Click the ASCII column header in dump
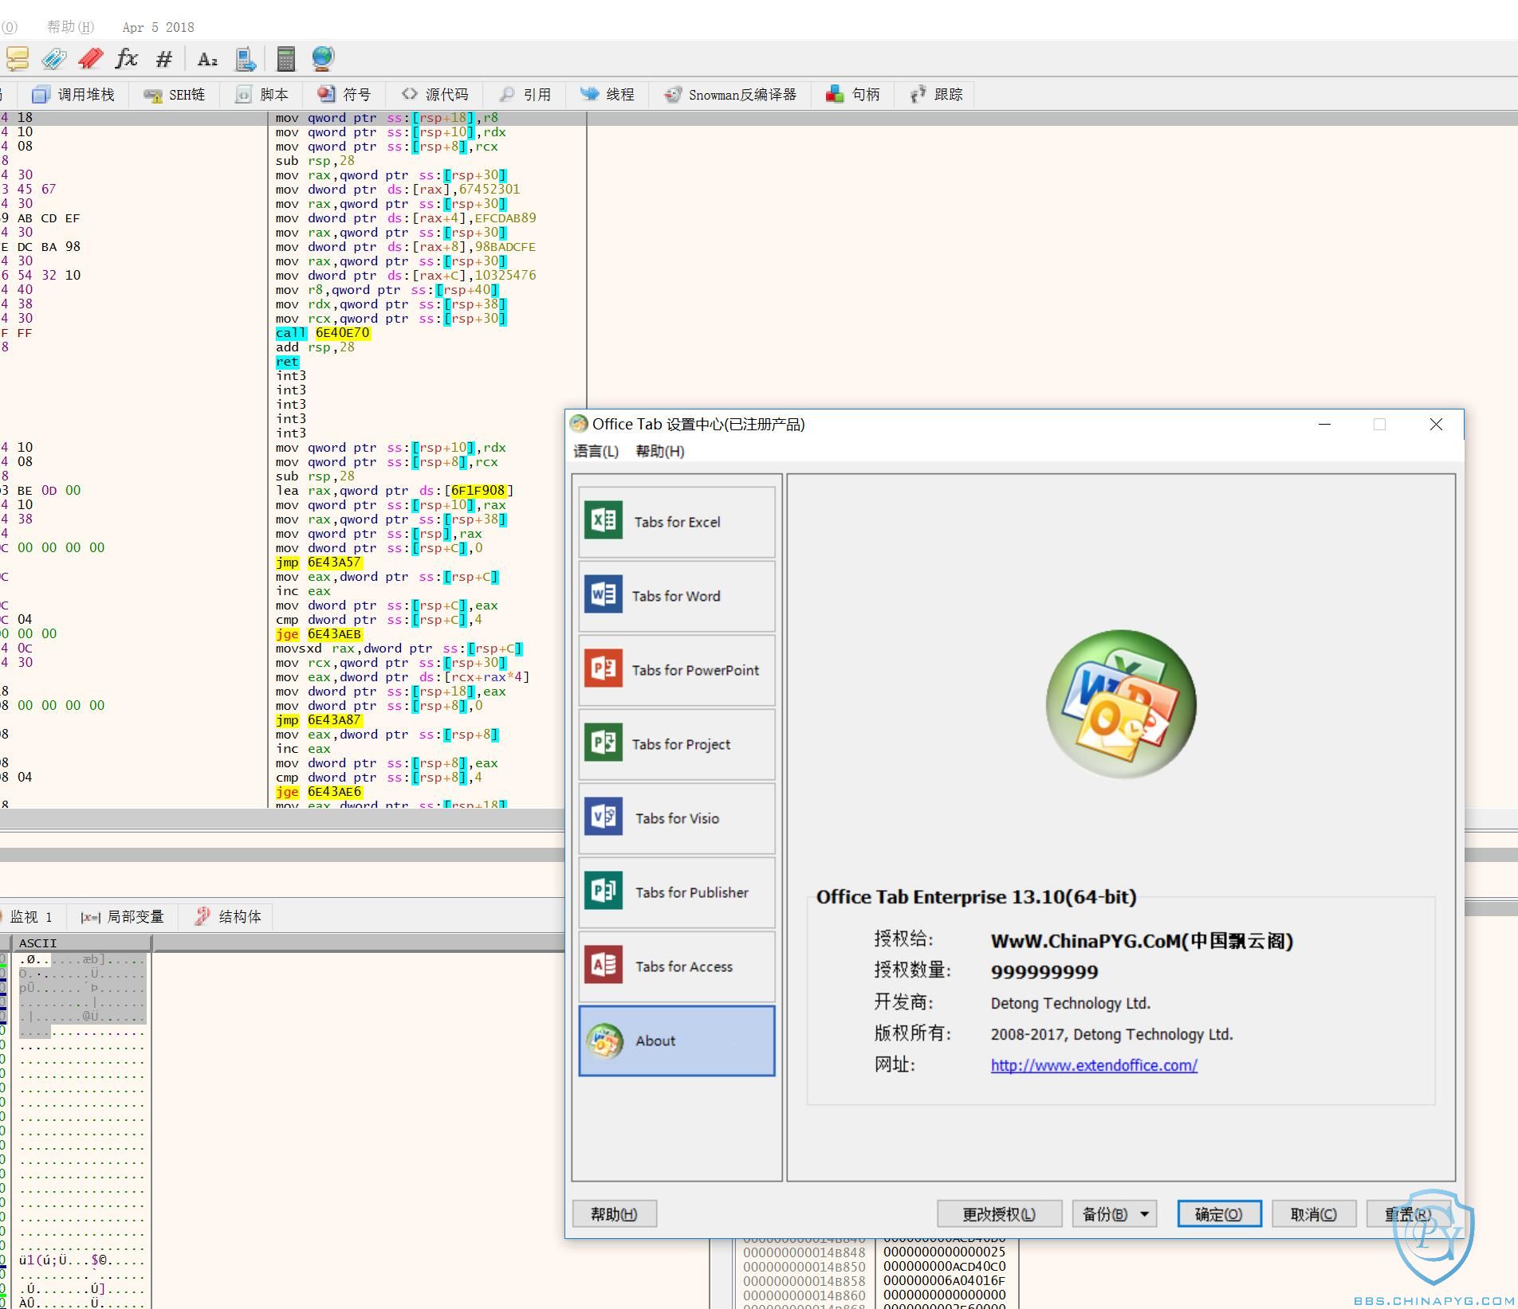Image resolution: width=1518 pixels, height=1309 pixels. point(82,943)
